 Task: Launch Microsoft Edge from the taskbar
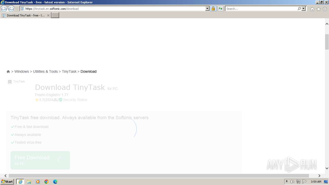point(55,182)
